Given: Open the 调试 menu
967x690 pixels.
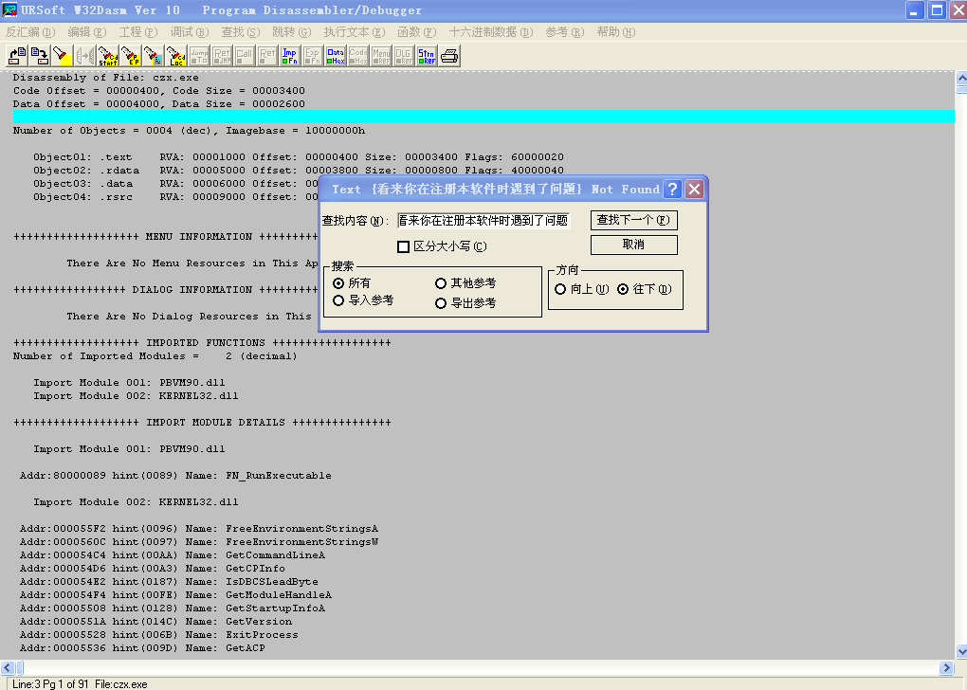Looking at the screenshot, I should pos(190,32).
